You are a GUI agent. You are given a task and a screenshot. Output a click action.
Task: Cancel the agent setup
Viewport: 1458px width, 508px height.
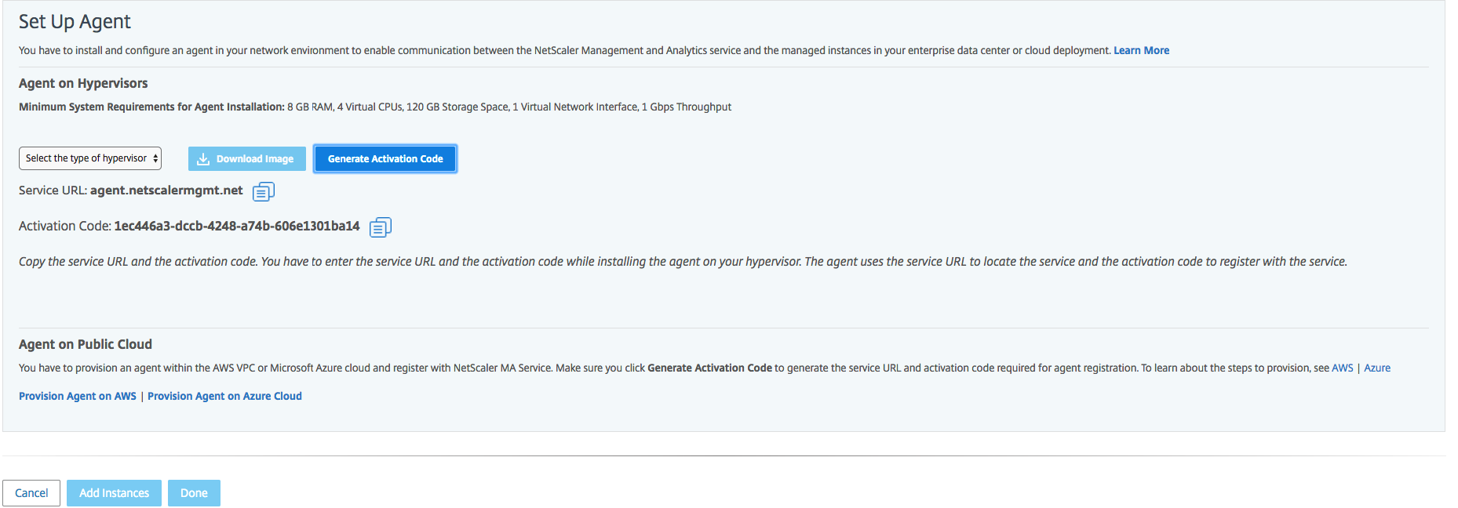pyautogui.click(x=31, y=493)
